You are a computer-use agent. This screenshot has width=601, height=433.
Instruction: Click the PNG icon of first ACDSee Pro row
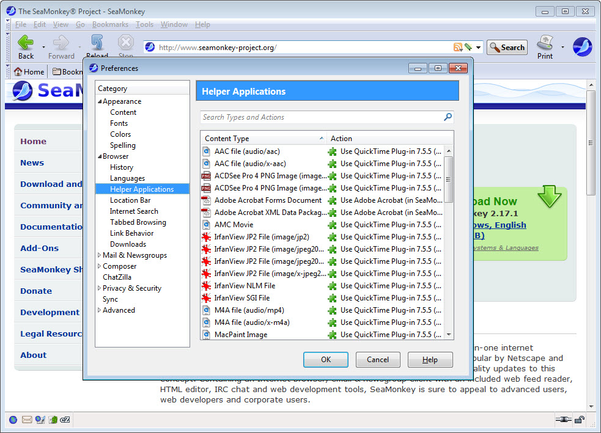[x=206, y=176]
